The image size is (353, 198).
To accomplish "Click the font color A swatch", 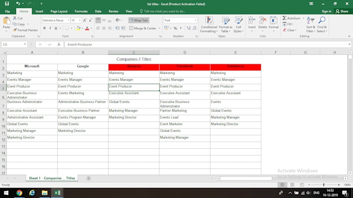I will (87, 28).
